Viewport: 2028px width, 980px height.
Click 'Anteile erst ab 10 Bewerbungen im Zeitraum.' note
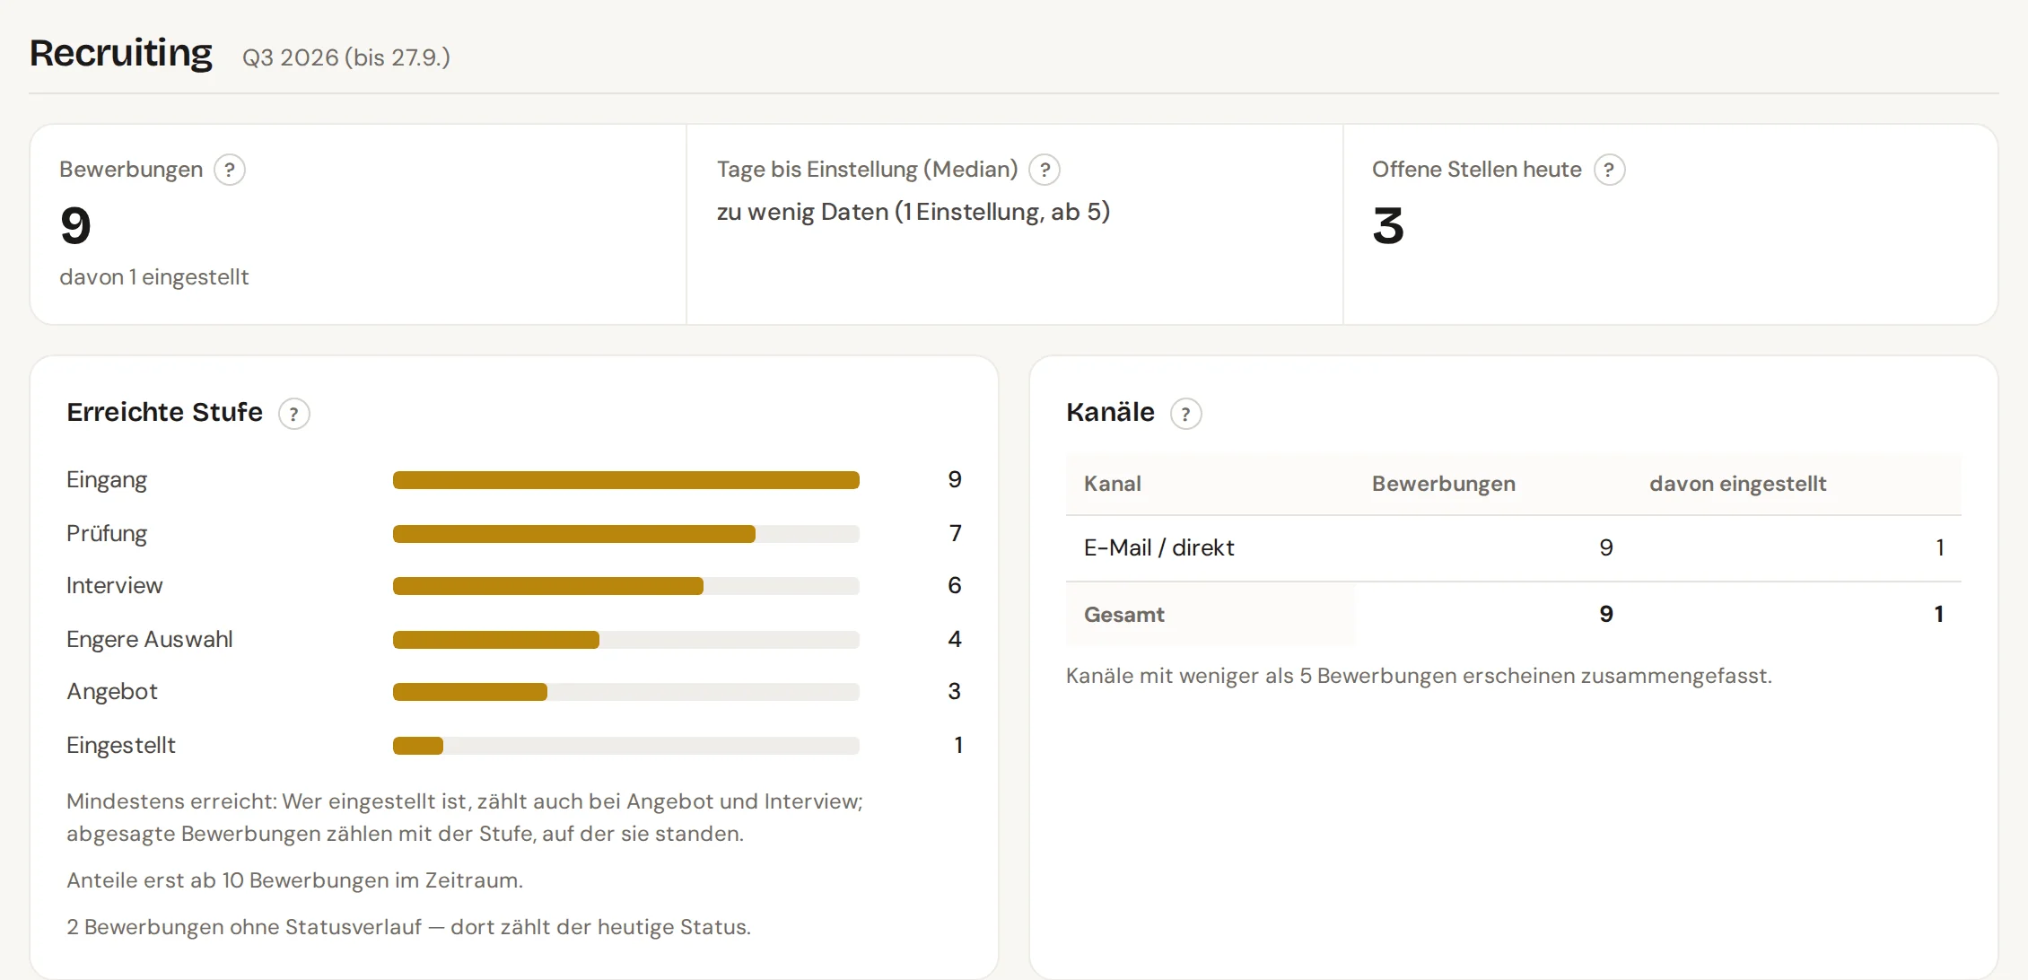pos(294,880)
